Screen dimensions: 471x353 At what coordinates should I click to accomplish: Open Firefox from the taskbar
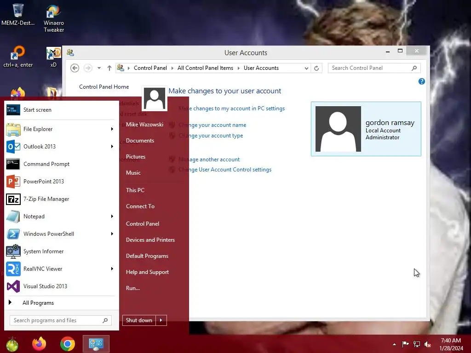(x=40, y=344)
